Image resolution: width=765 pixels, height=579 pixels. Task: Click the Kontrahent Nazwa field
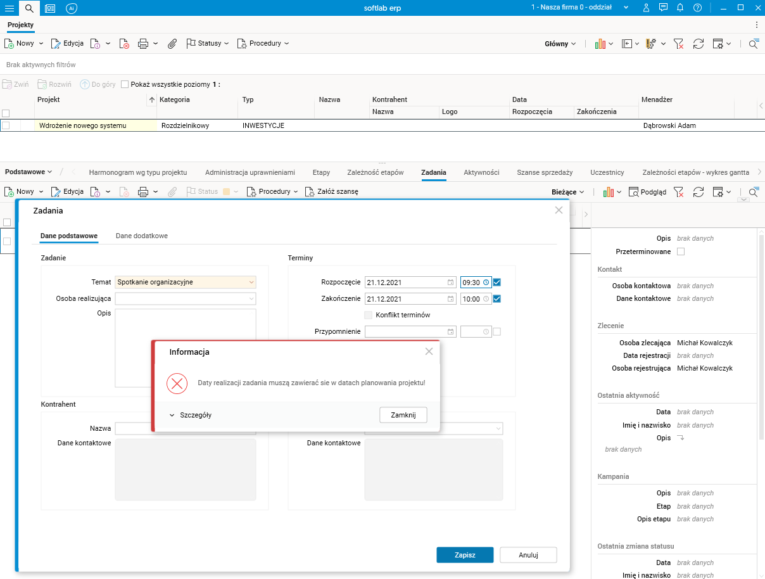tap(186, 429)
